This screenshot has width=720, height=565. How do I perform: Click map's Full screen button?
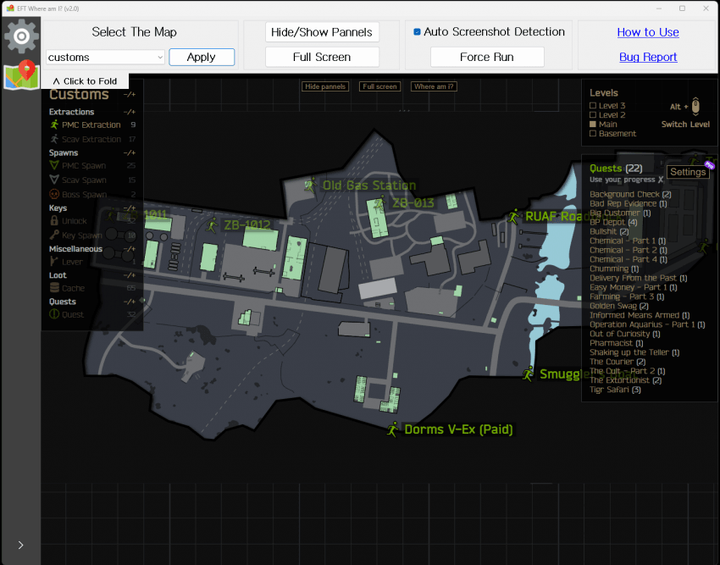(379, 86)
